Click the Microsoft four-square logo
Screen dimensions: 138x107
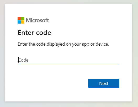coord(21,20)
